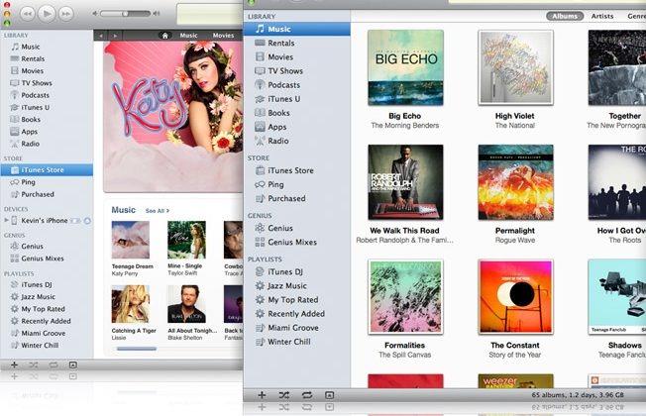Select the Podcasts icon in front window sidebar
The height and width of the screenshot is (416, 646).
tap(260, 85)
